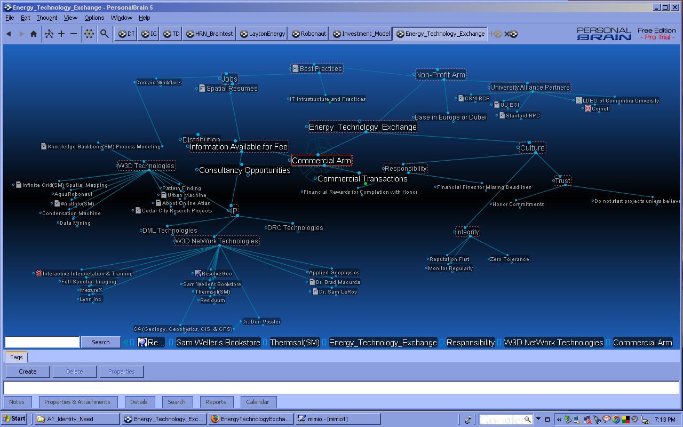Switch to the LaytonEnergy tab
Viewport: 683px width, 427px height.
[x=261, y=34]
